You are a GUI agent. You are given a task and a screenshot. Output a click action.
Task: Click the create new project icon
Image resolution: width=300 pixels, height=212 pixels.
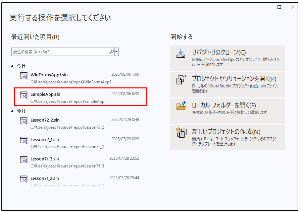(181, 133)
